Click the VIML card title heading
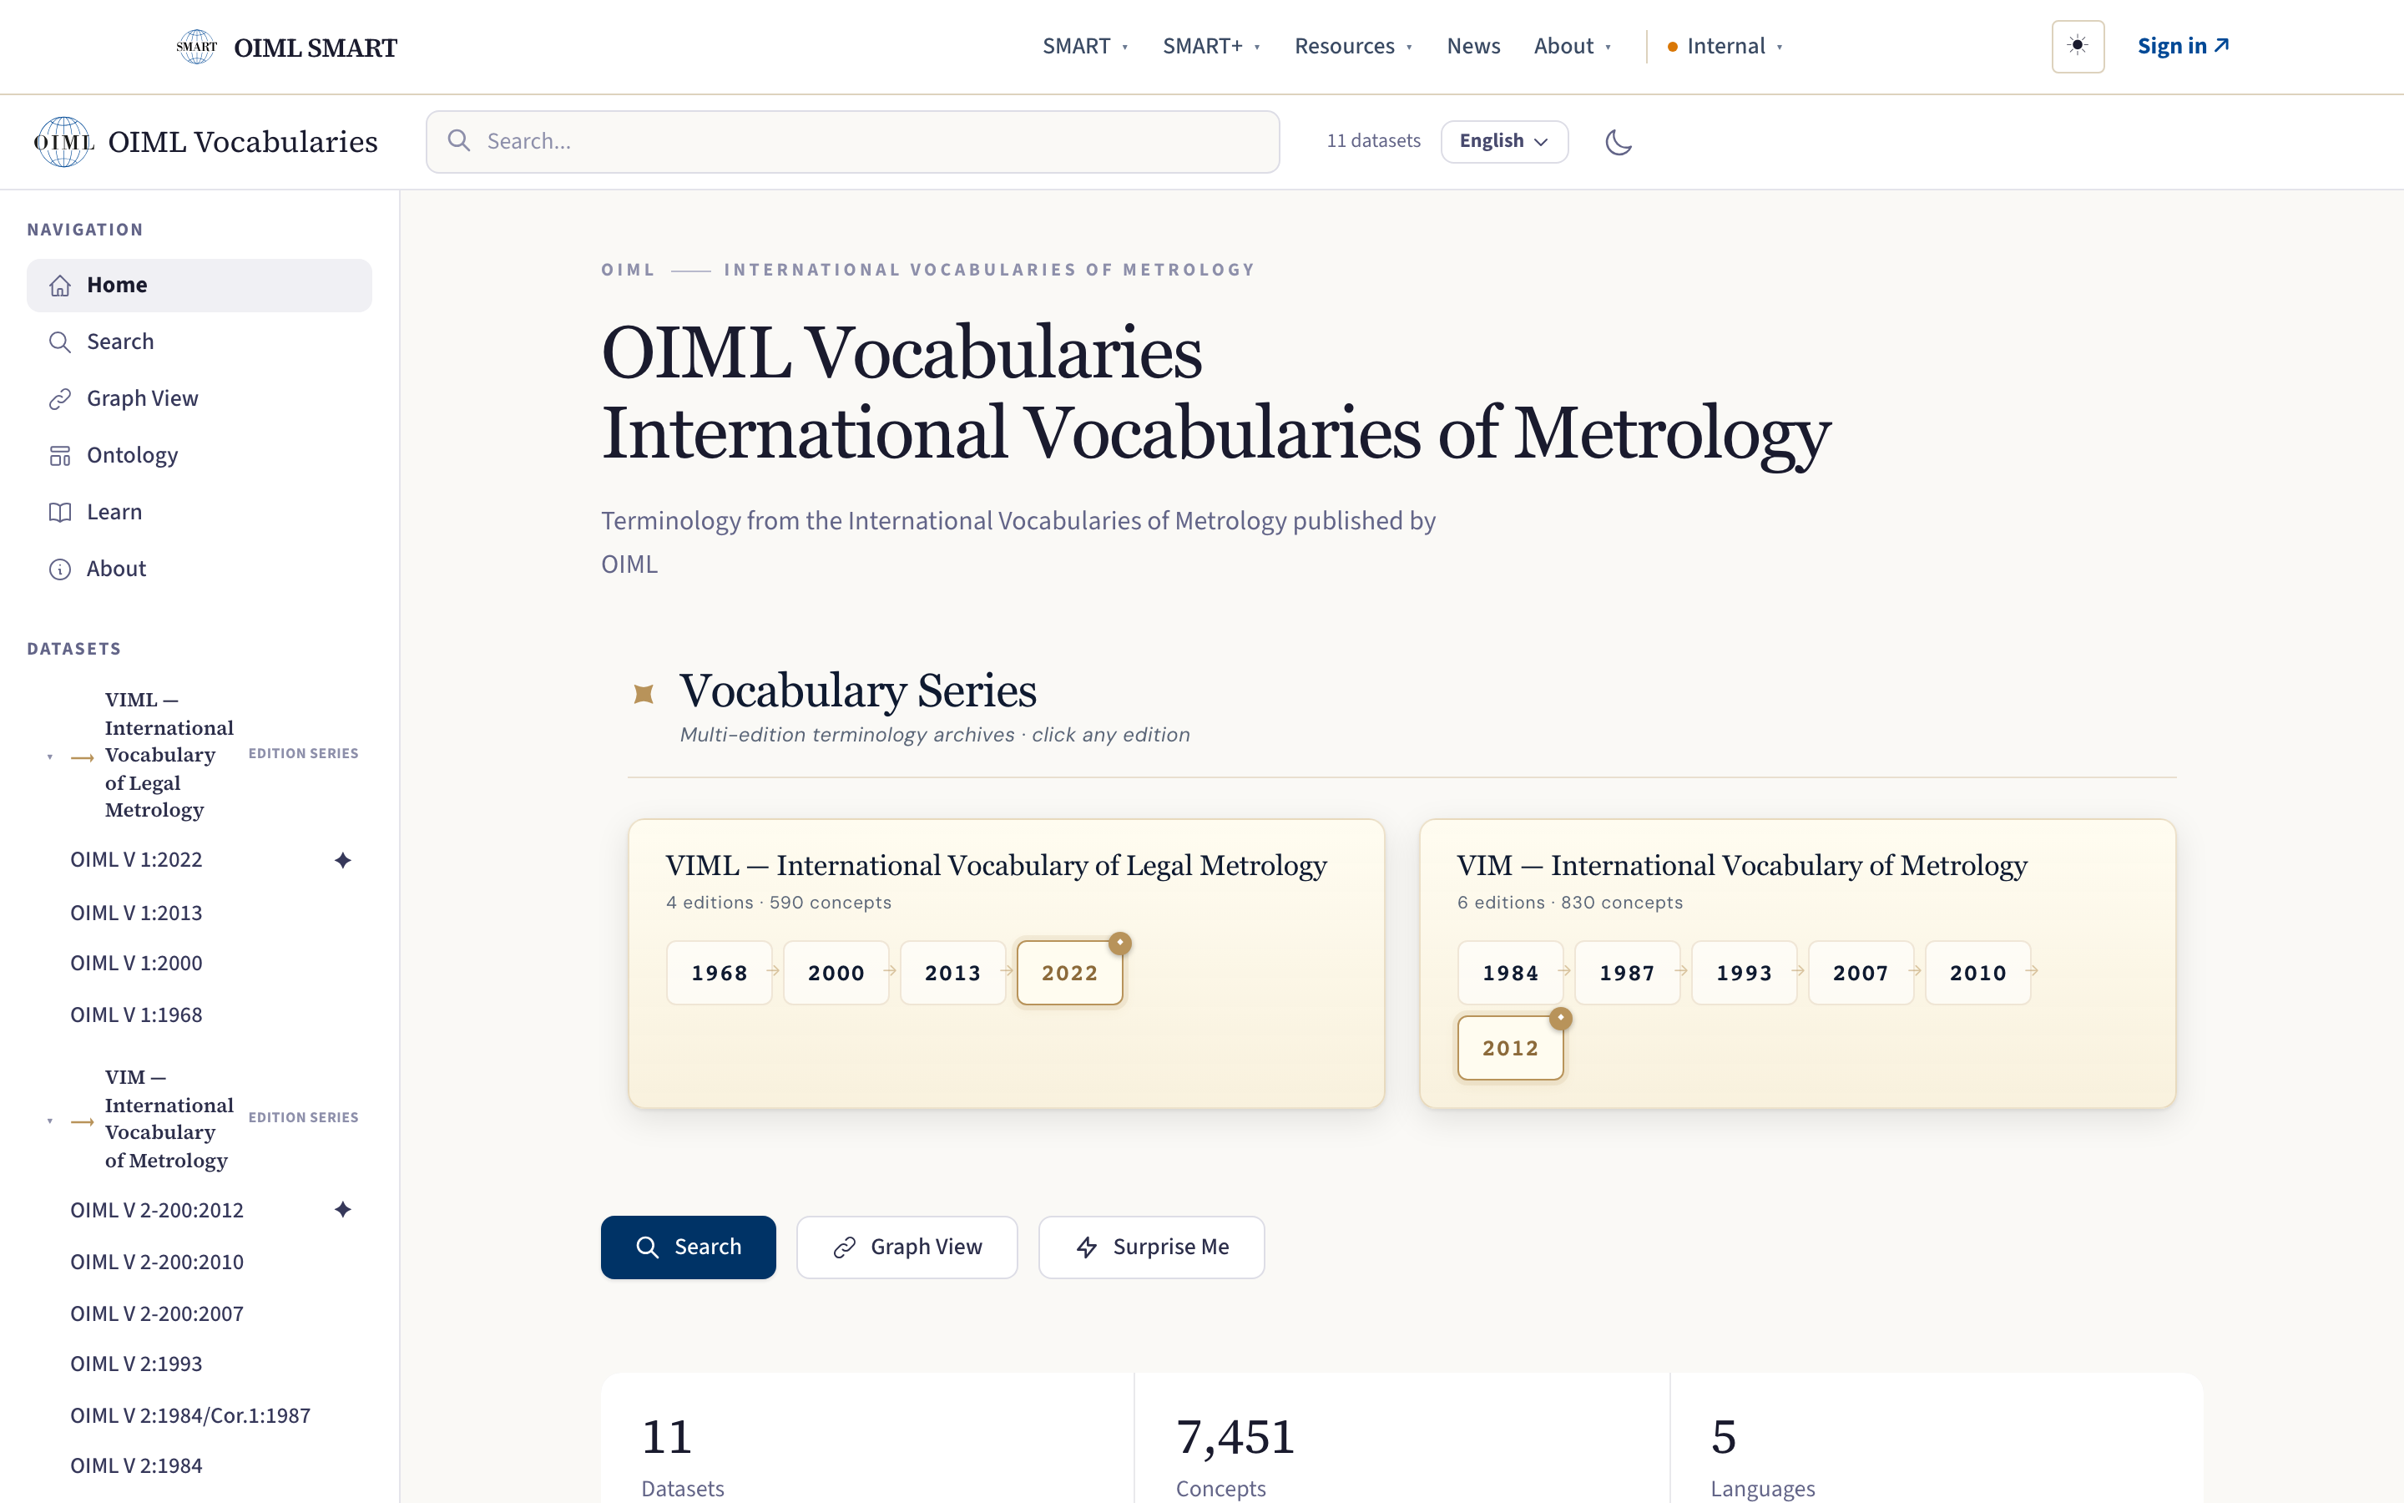Screen dimensions: 2404x1503 997,866
